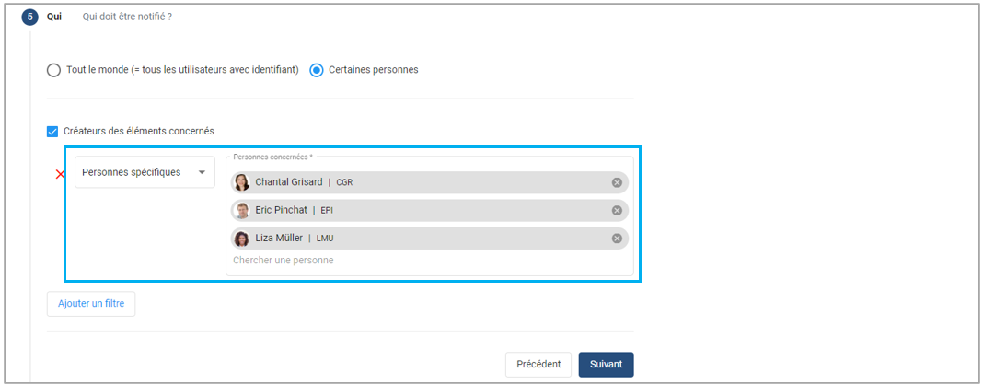Choose the "Certaines personnes" radio button
The width and height of the screenshot is (984, 384).
(x=317, y=70)
